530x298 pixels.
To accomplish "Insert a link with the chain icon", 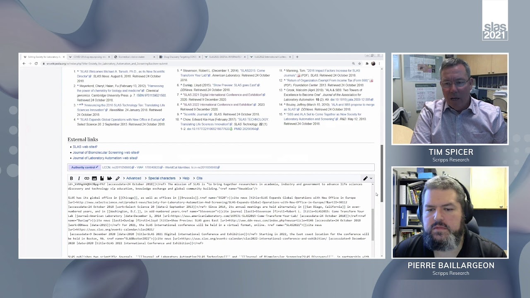I will click(x=87, y=178).
